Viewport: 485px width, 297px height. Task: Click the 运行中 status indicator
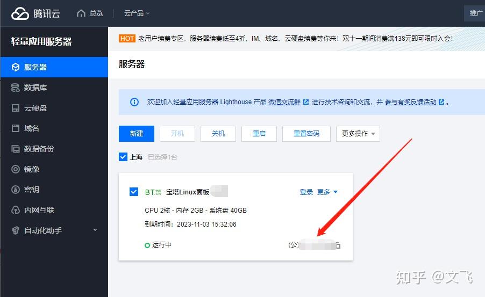158,245
